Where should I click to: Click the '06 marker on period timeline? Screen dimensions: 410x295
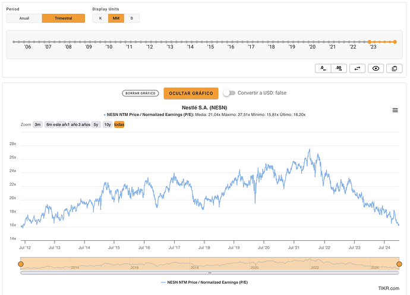click(x=27, y=47)
